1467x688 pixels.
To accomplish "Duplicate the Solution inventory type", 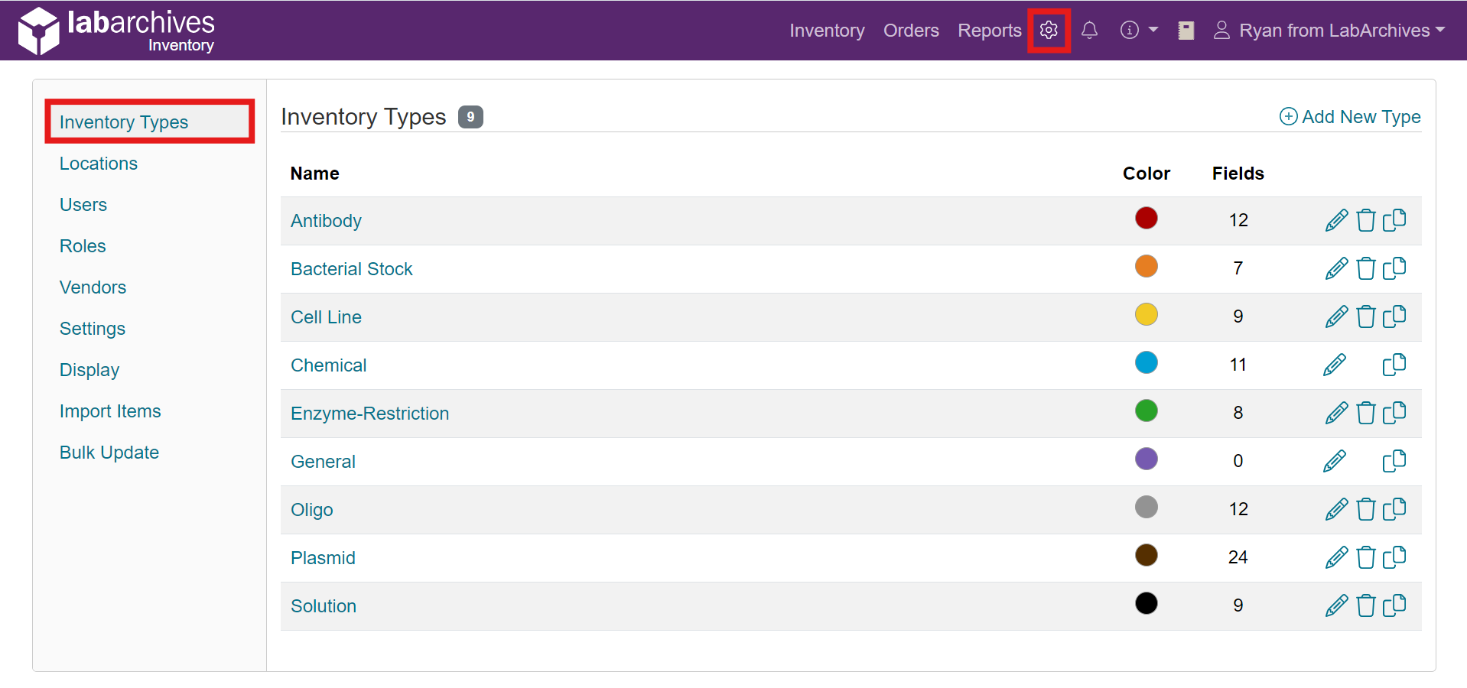I will click(x=1394, y=605).
